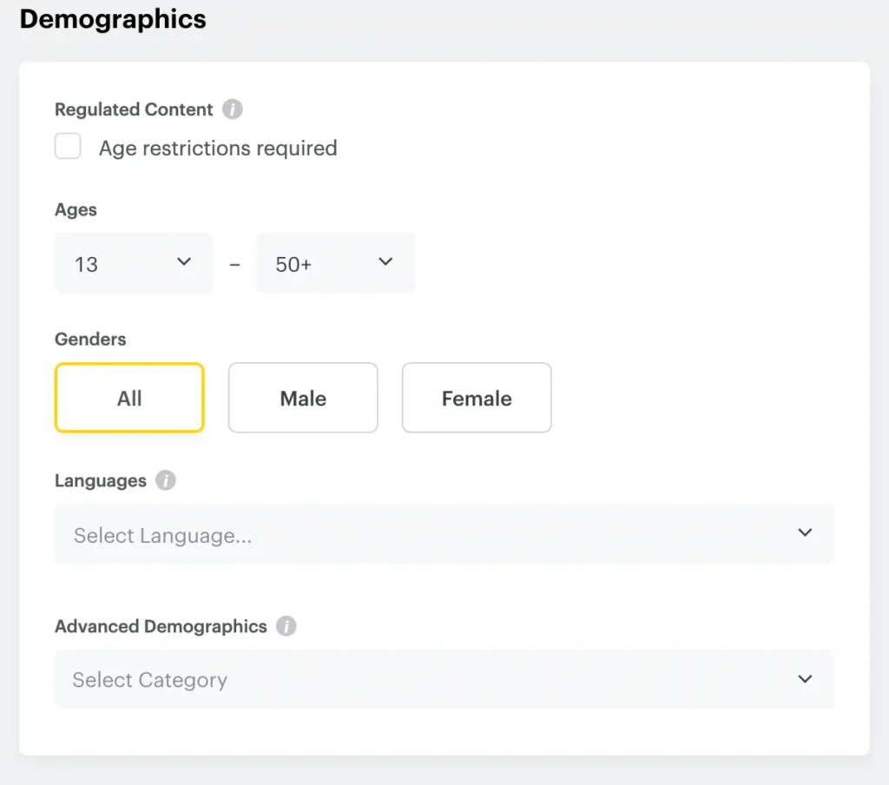Click the Age restrictions required label

(218, 148)
